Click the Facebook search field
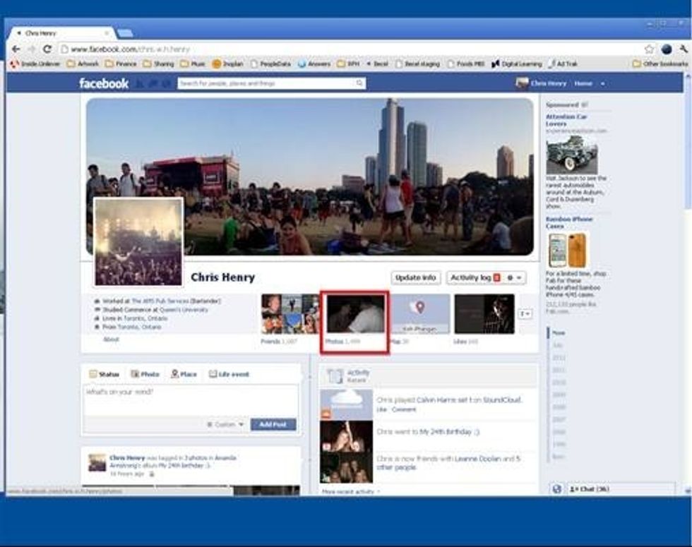The height and width of the screenshot is (547, 692). pos(266,83)
